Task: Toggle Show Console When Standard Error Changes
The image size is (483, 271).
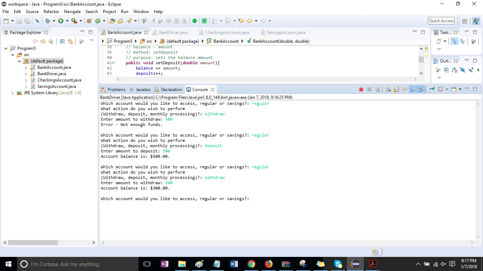Action: pos(421,90)
